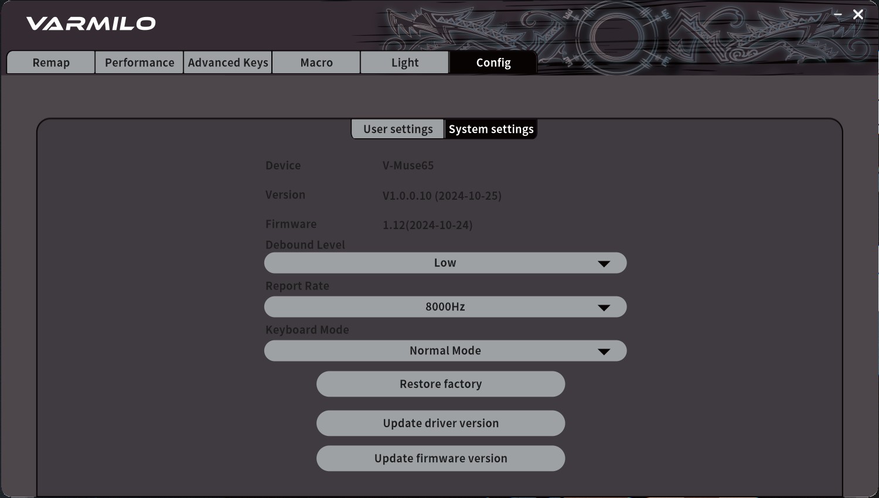This screenshot has width=879, height=498.
Task: Click the Device label
Action: [283, 166]
